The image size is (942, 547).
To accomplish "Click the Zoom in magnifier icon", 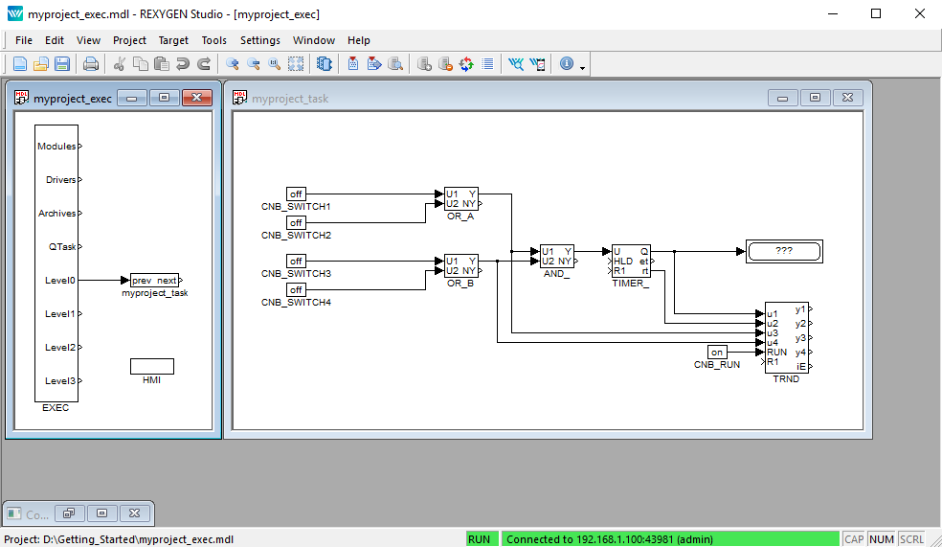I will [233, 64].
